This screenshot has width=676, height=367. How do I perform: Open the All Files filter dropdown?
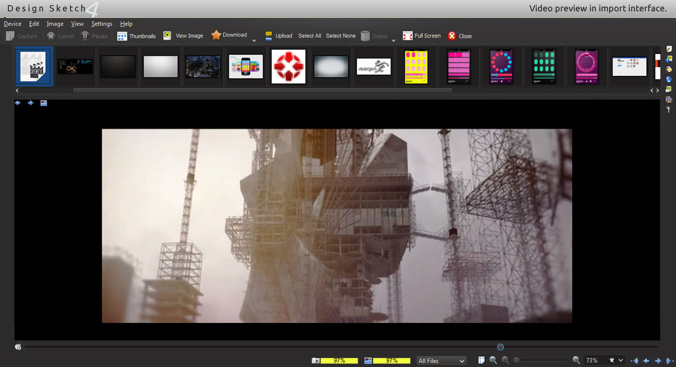pyautogui.click(x=441, y=361)
